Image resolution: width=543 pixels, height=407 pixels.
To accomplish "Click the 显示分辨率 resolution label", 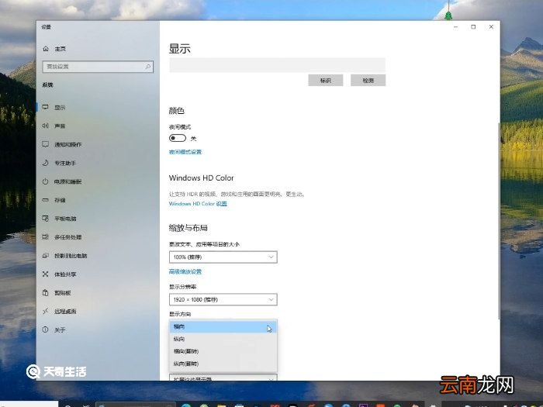I will pos(183,287).
